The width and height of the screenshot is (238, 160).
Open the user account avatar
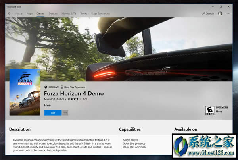pos(220,13)
